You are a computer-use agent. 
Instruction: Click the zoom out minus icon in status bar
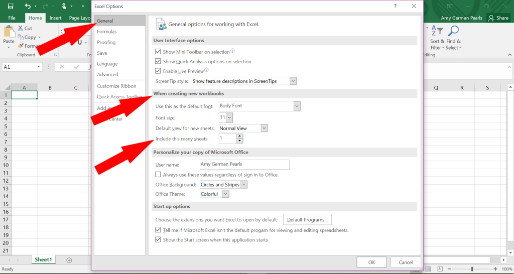[x=449, y=269]
